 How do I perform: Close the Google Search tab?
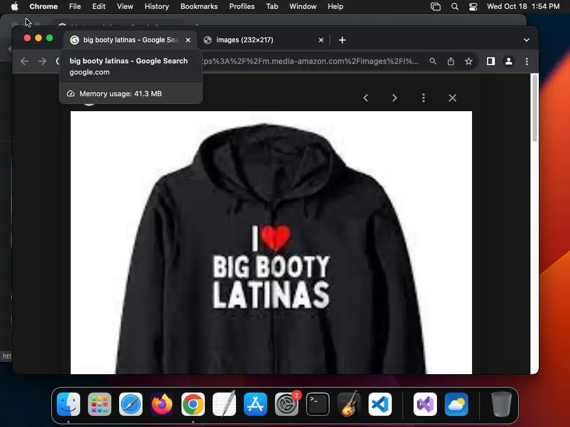click(188, 40)
